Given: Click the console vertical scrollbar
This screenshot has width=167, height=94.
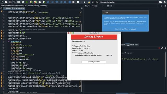Looking at the screenshot, I should (x=165, y=64).
